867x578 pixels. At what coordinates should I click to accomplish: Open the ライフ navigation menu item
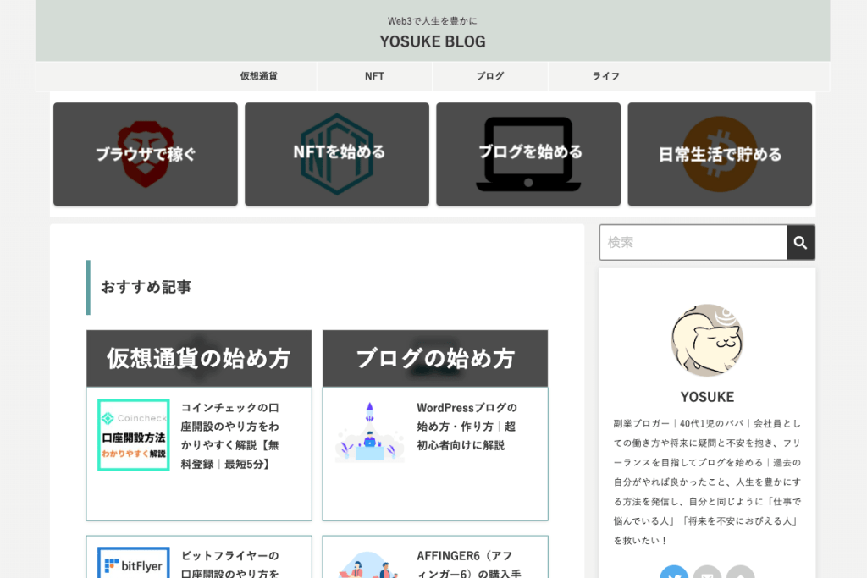point(605,76)
